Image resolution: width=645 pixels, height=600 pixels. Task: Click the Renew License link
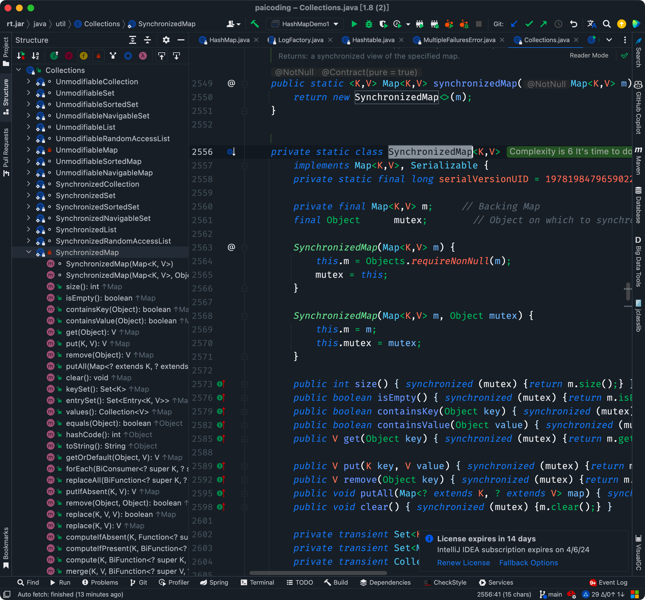[464, 563]
